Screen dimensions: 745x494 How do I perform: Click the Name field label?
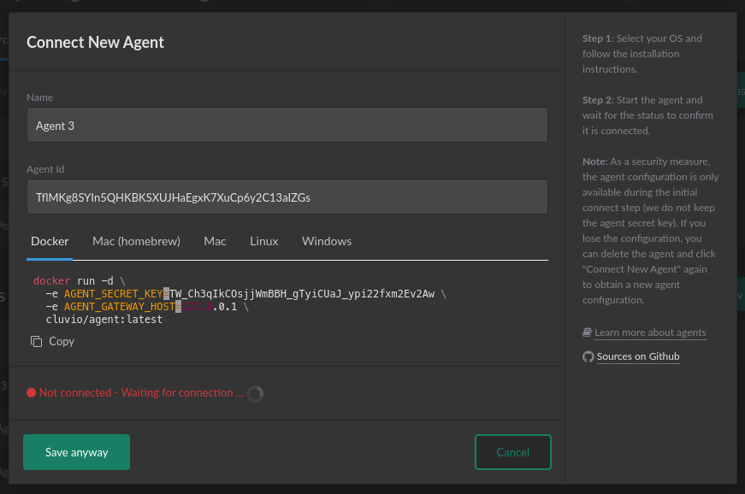[x=39, y=97]
